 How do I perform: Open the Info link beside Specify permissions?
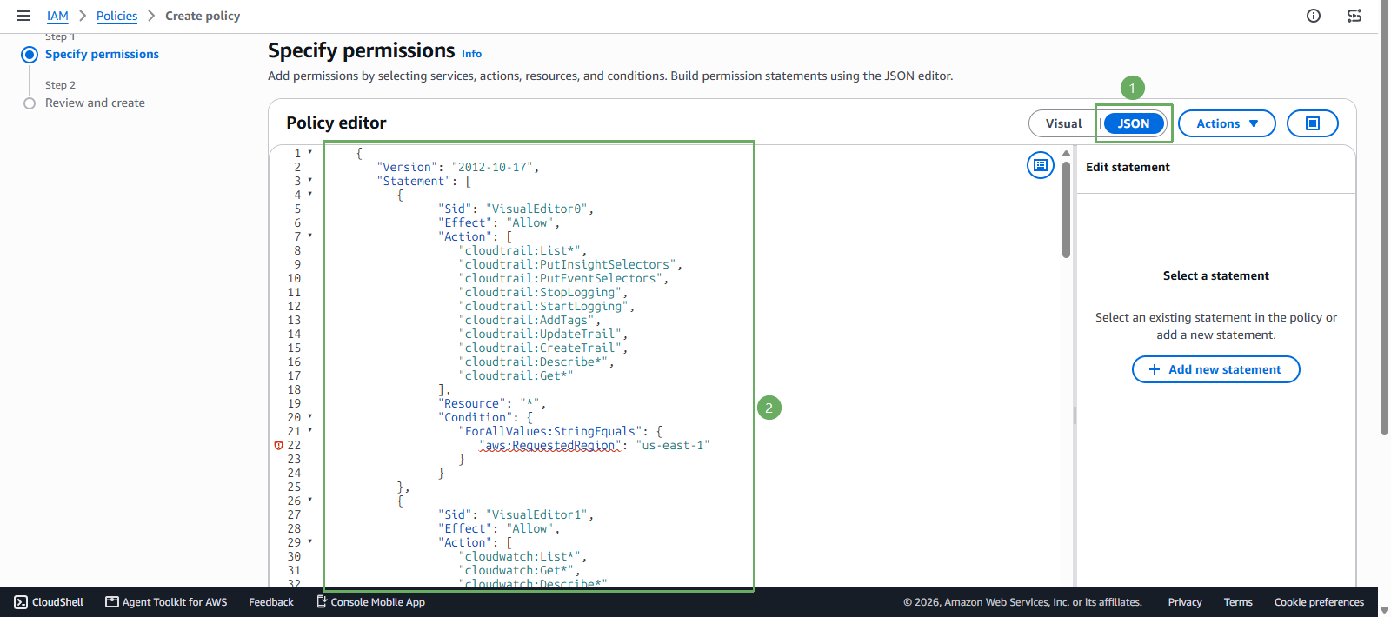[471, 54]
